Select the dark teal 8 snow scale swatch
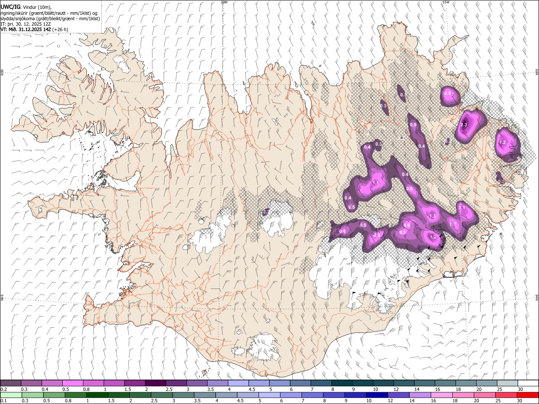Screen dimensions: 539x404 (341, 383)
